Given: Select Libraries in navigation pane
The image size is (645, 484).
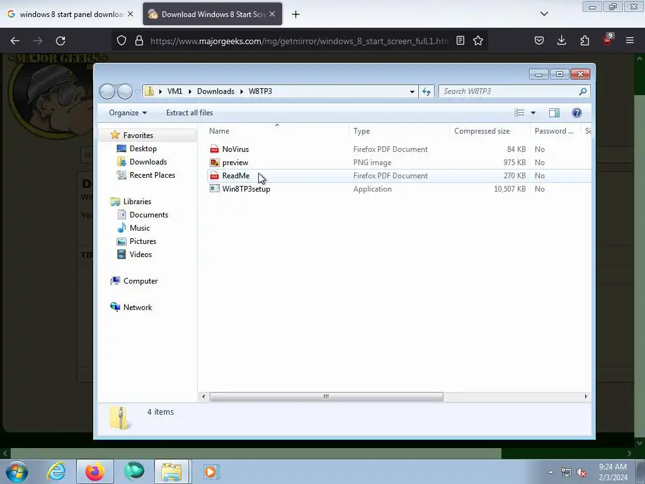Looking at the screenshot, I should [137, 202].
